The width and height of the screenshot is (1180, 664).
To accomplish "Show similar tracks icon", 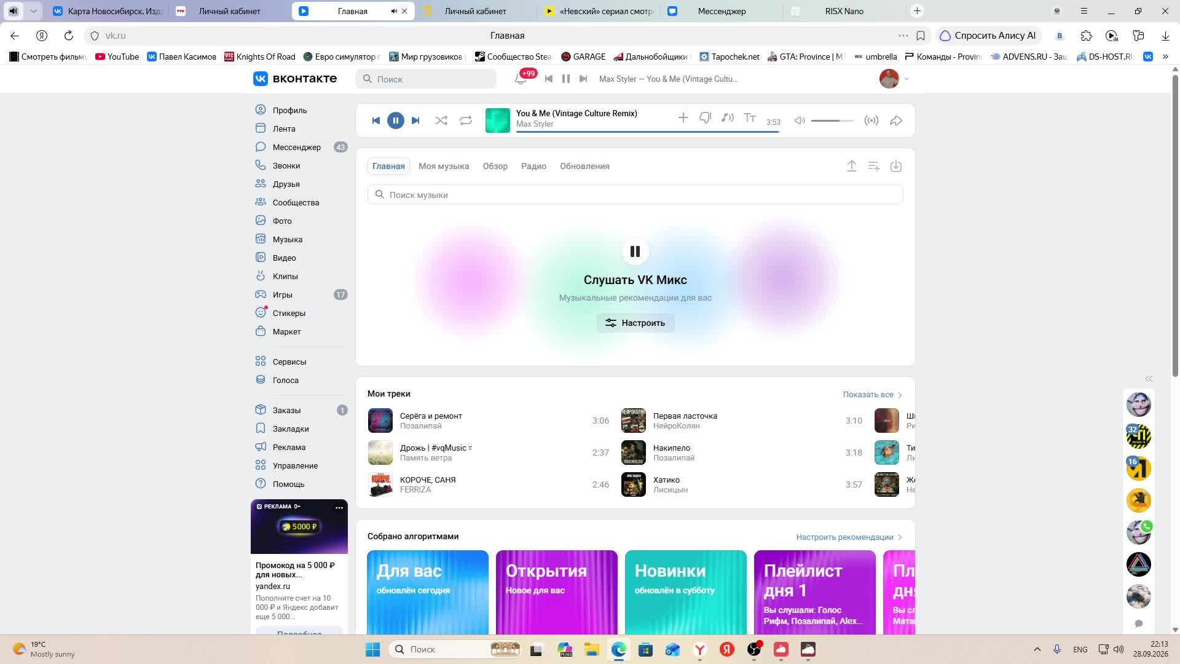I will tap(728, 117).
